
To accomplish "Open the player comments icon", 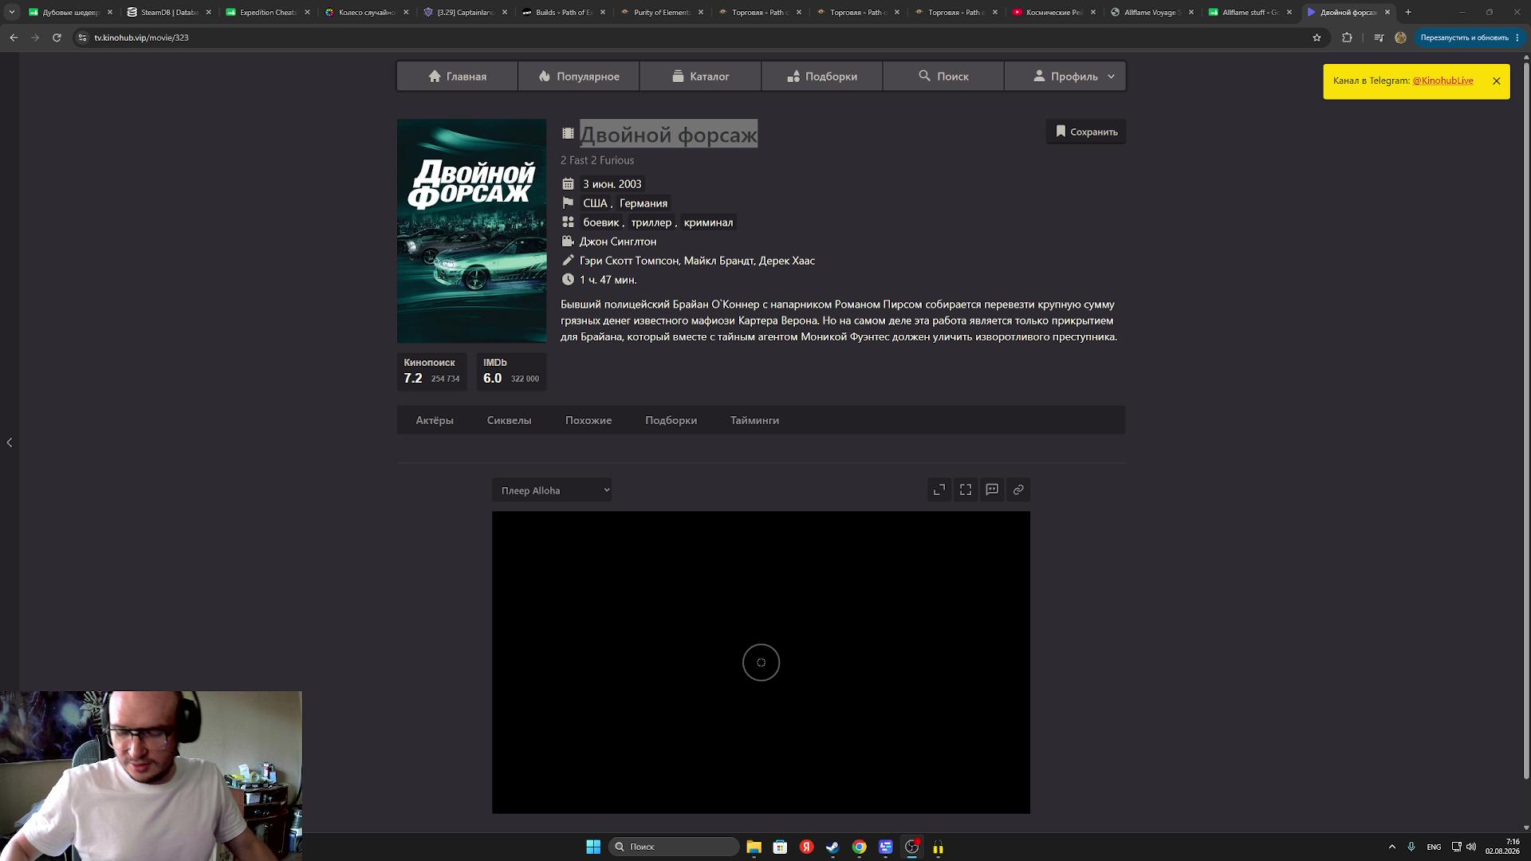I will coord(992,489).
